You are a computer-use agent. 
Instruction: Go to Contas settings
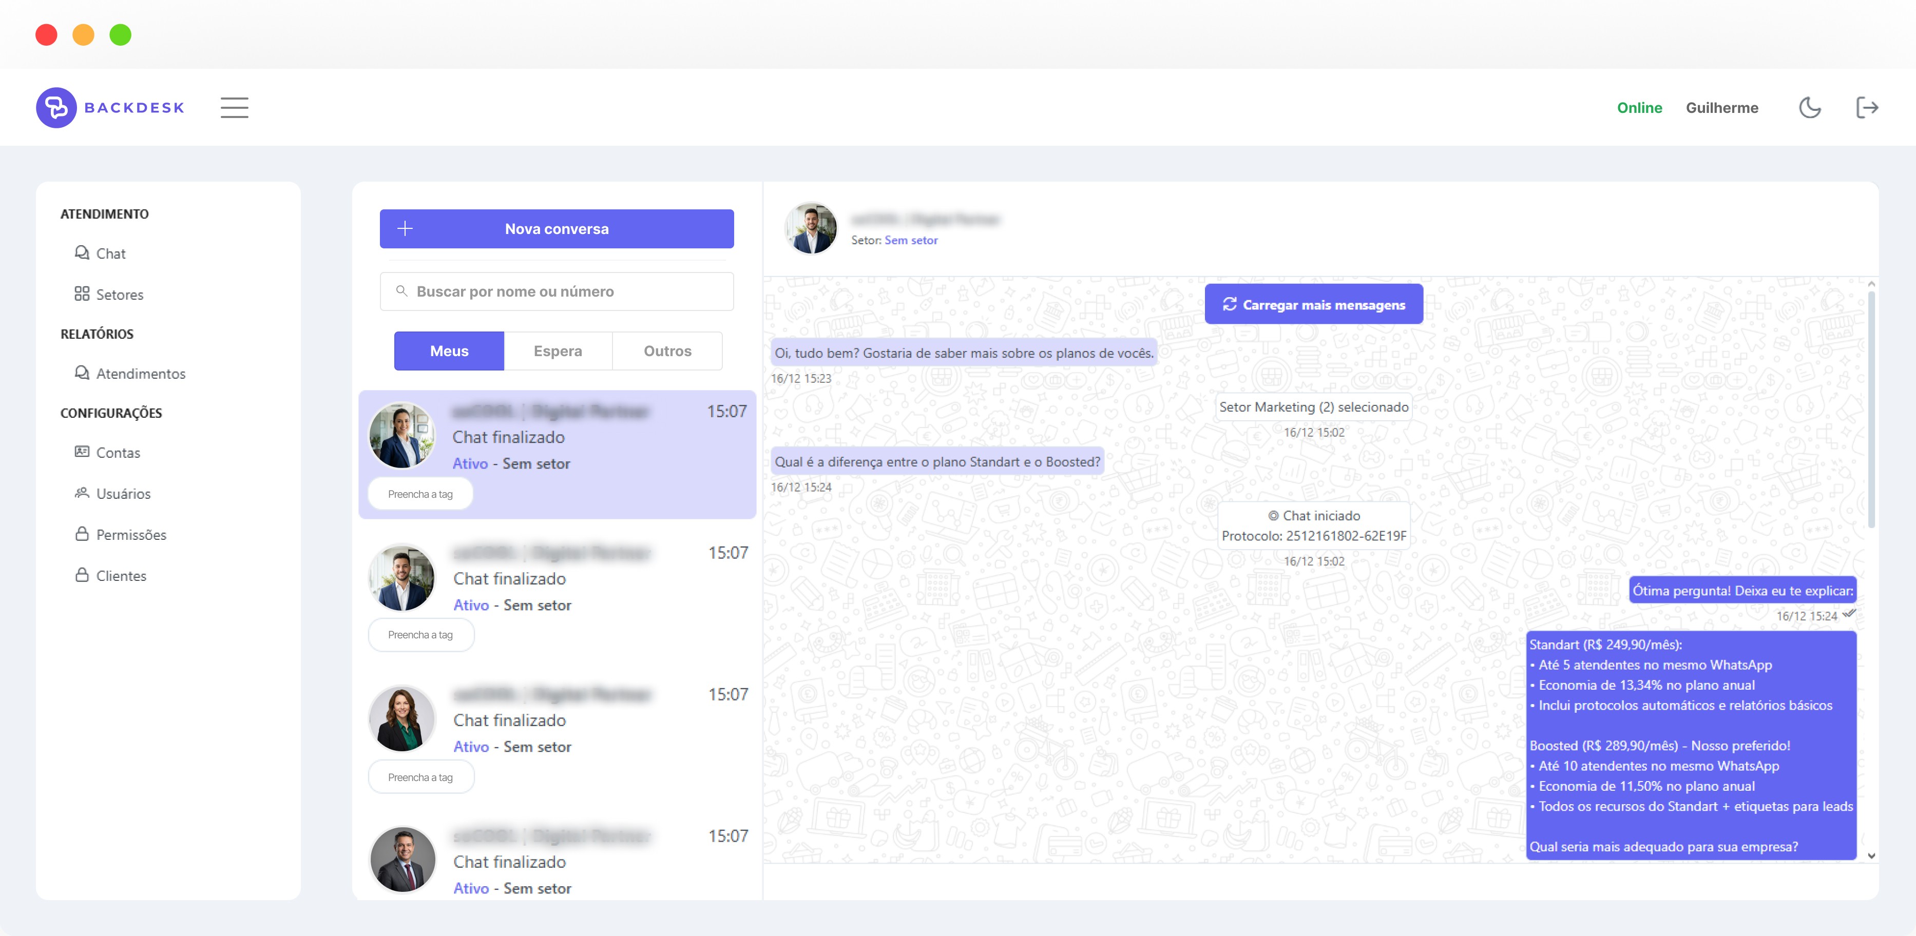point(118,452)
